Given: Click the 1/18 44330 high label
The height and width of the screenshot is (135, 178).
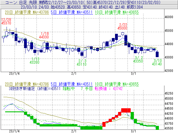Looking at the screenshot, I should (x=44, y=35).
